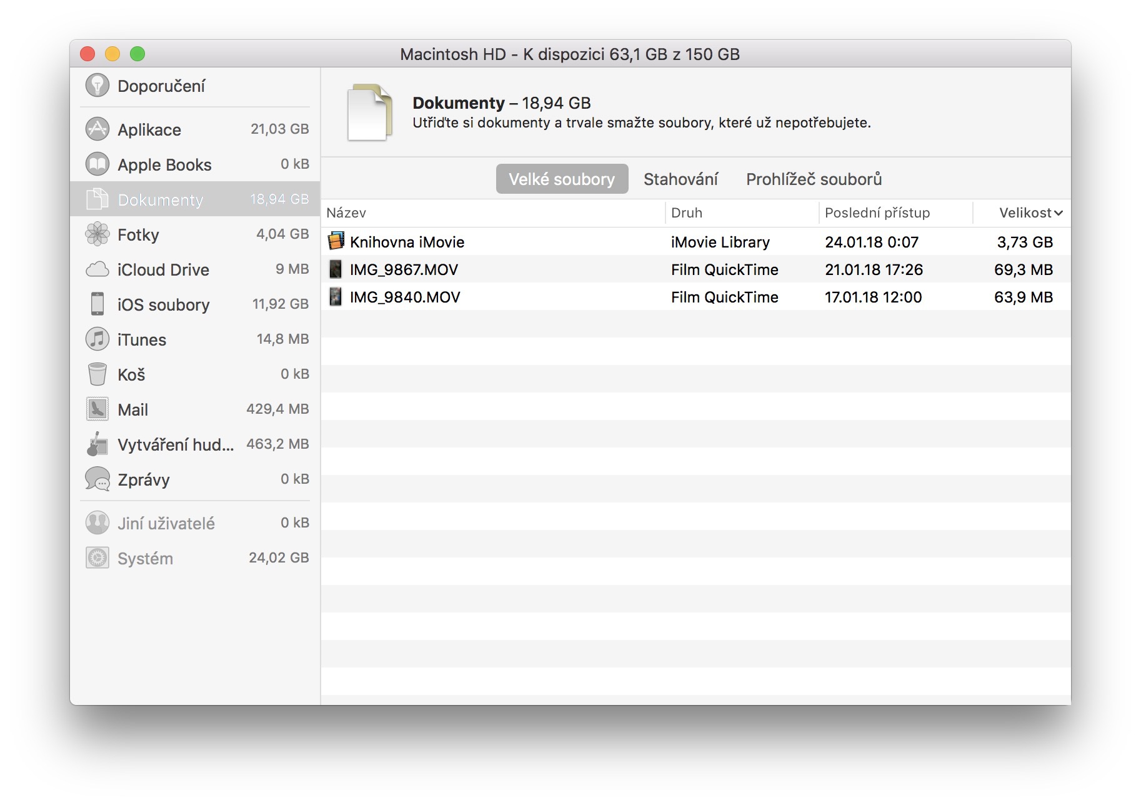Click the iCloud Drive cloud icon
This screenshot has height=805, width=1141.
(97, 269)
